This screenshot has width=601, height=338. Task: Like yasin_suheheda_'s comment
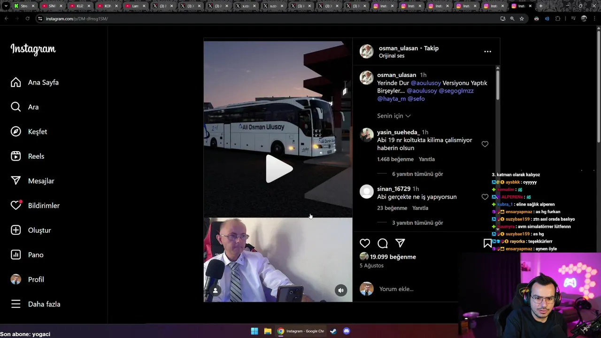pyautogui.click(x=485, y=144)
